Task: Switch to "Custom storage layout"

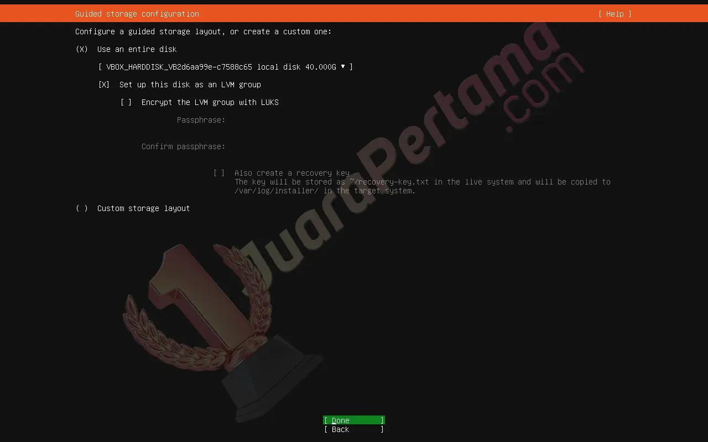Action: pos(143,208)
